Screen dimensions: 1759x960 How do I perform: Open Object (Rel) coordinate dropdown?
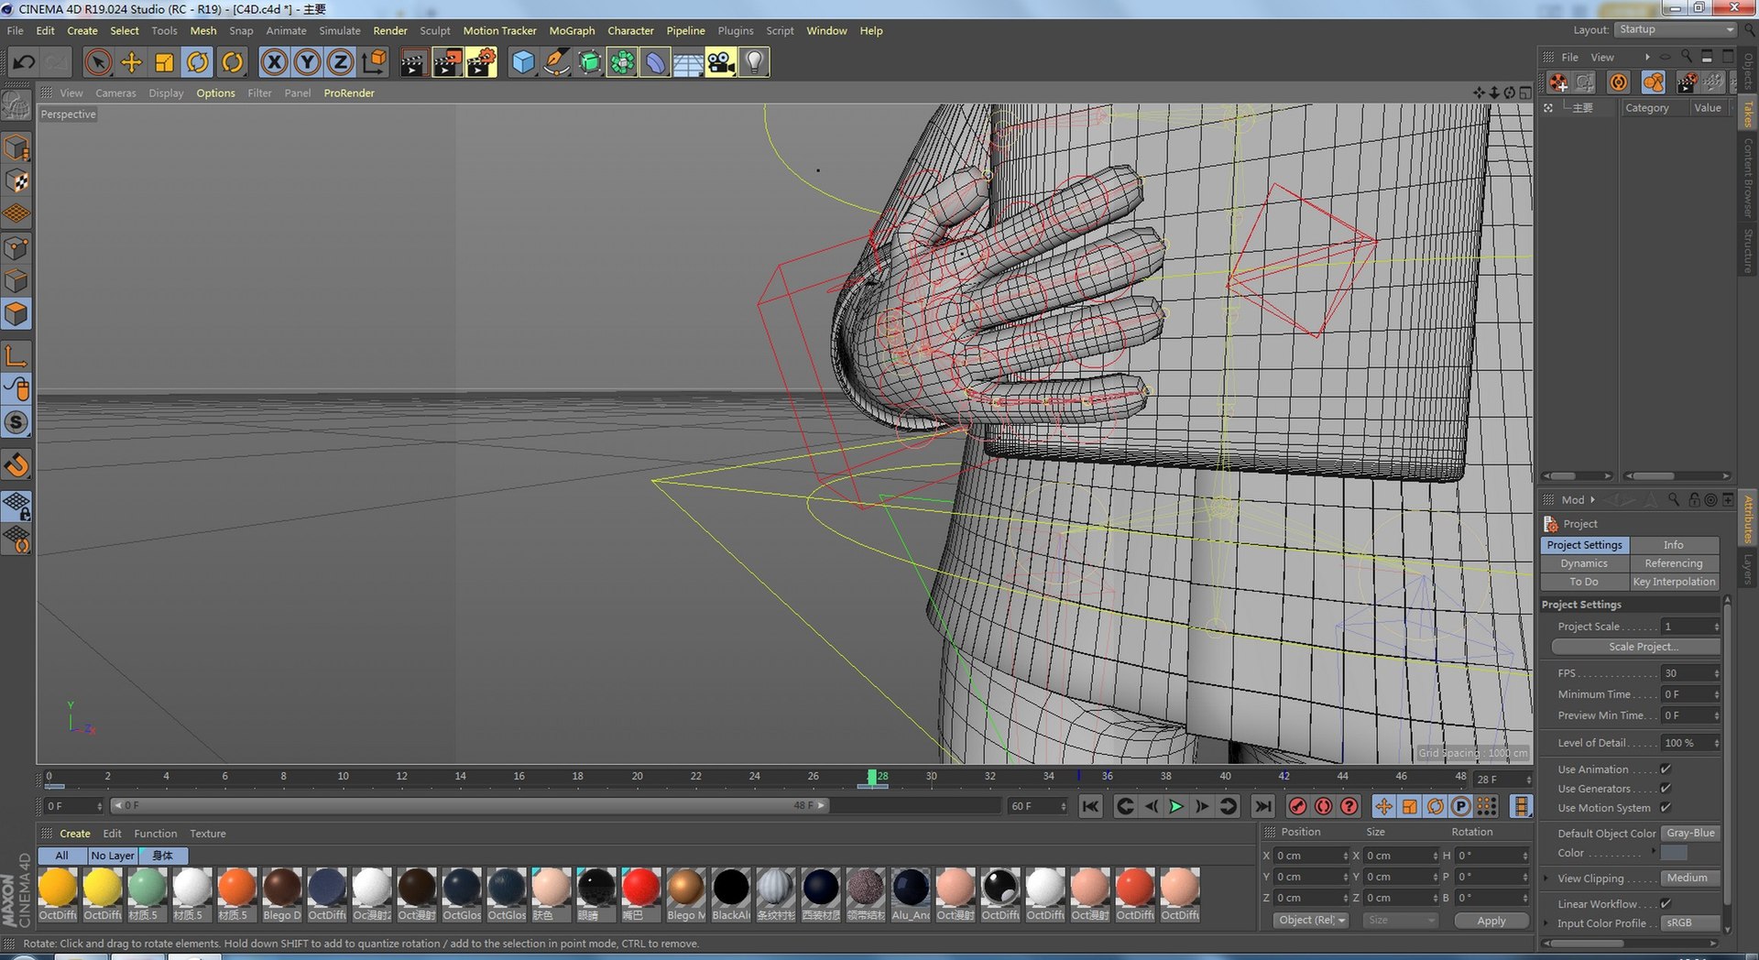1311,921
